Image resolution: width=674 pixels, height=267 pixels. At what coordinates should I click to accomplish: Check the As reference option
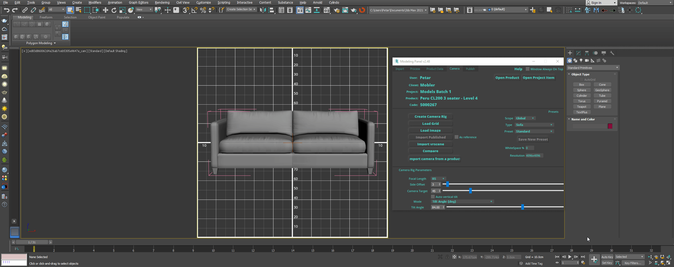pos(457,137)
